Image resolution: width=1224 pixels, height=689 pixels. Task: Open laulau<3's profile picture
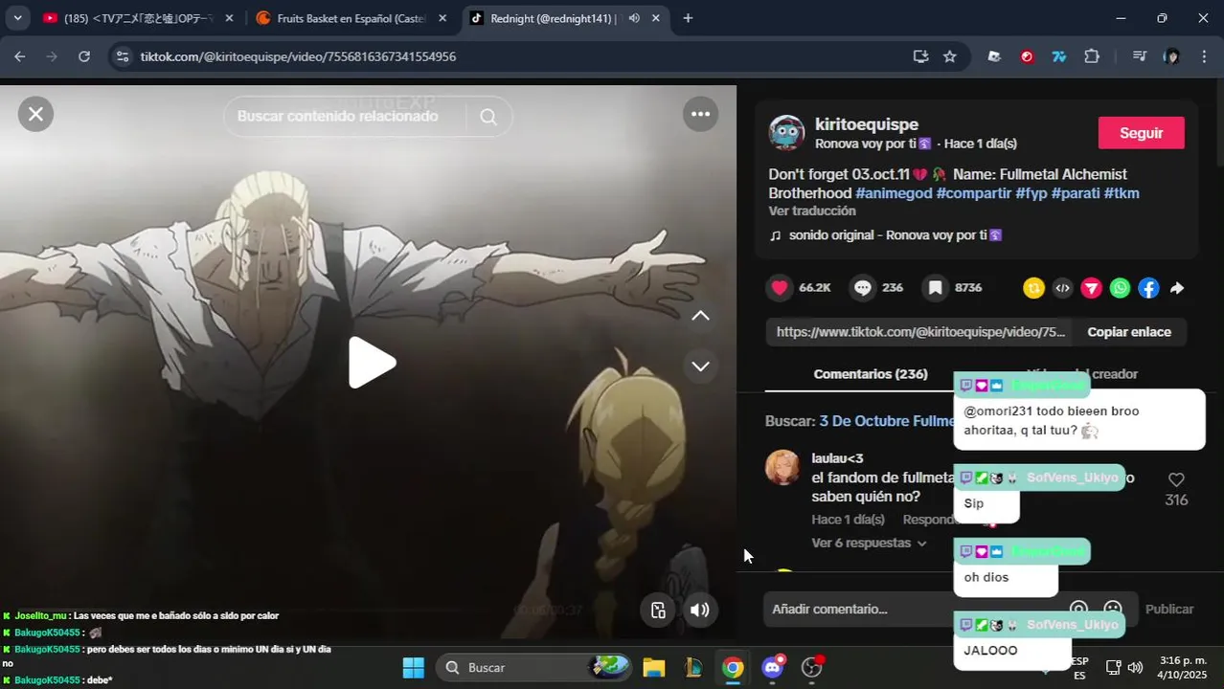[782, 467]
